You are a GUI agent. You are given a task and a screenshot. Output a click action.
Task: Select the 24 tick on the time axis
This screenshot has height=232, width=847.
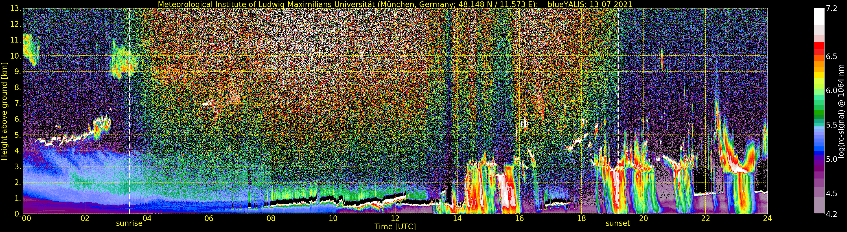click(767, 218)
